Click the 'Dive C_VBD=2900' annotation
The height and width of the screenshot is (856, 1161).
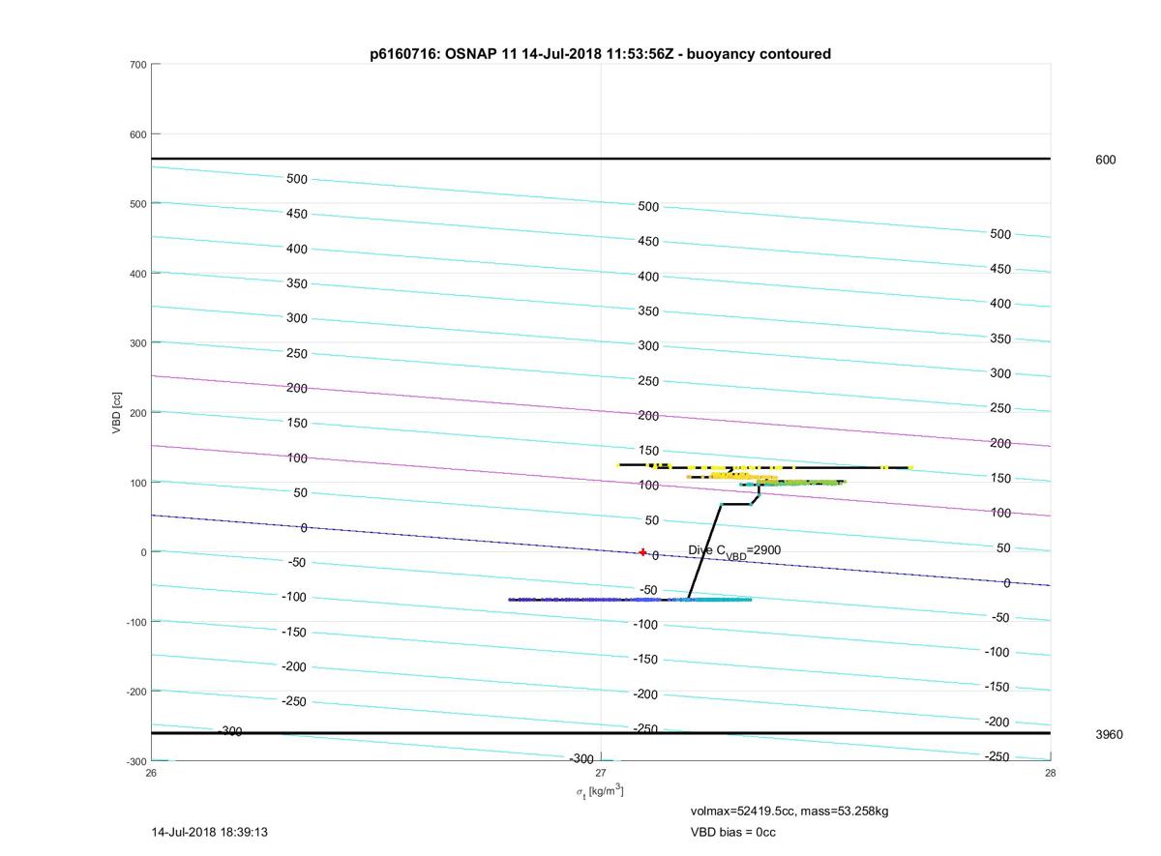click(x=734, y=551)
